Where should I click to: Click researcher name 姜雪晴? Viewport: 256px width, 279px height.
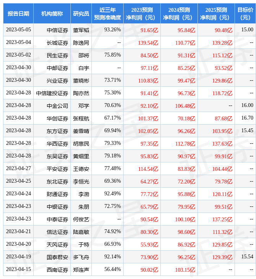[81, 131]
